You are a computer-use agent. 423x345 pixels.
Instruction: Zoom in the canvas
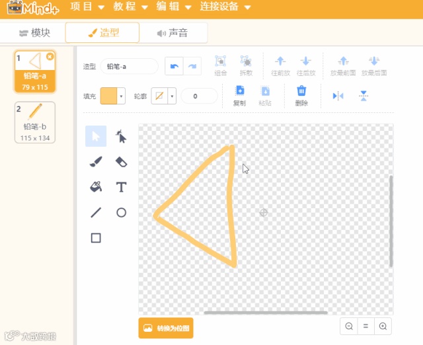[x=383, y=326]
